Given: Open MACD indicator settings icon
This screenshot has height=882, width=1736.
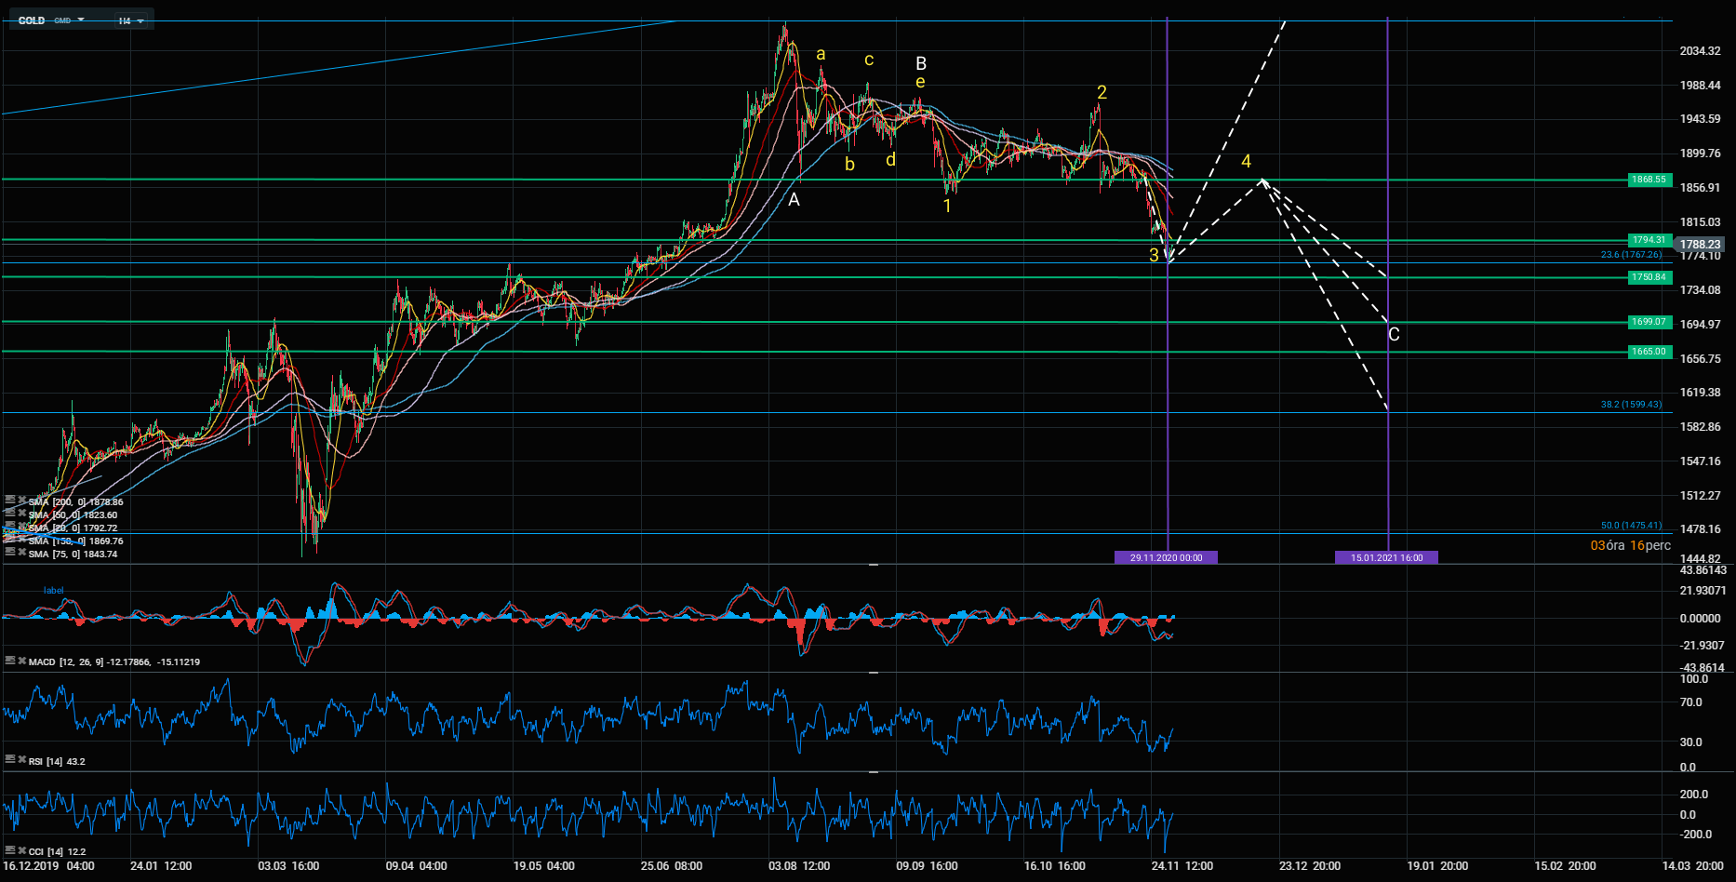Looking at the screenshot, I should (9, 661).
